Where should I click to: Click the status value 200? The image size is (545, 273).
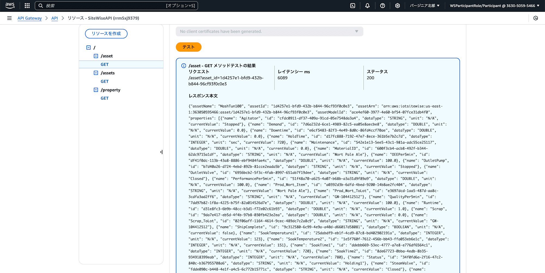(x=370, y=78)
